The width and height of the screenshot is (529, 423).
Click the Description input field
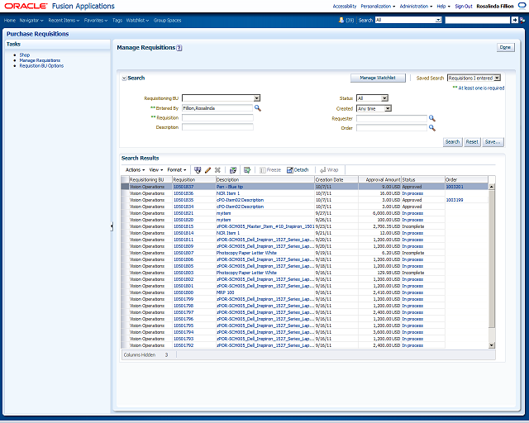pos(217,127)
